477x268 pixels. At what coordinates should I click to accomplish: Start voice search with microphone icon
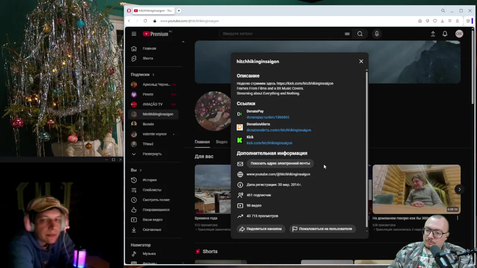[377, 33]
